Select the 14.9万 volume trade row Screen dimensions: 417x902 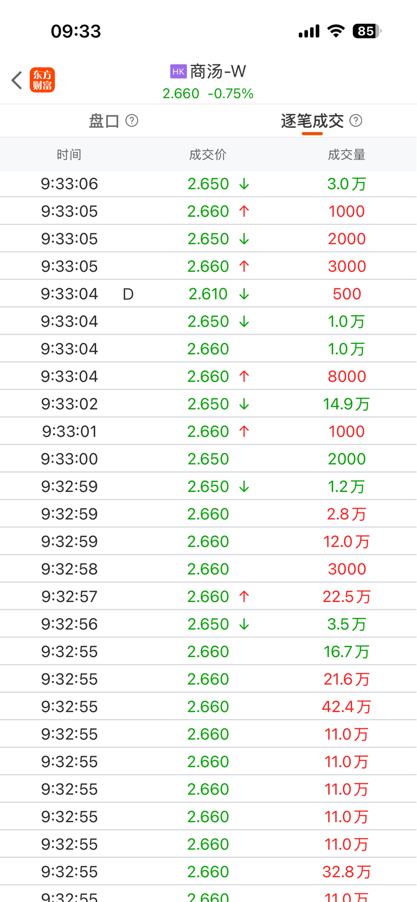[x=208, y=404]
